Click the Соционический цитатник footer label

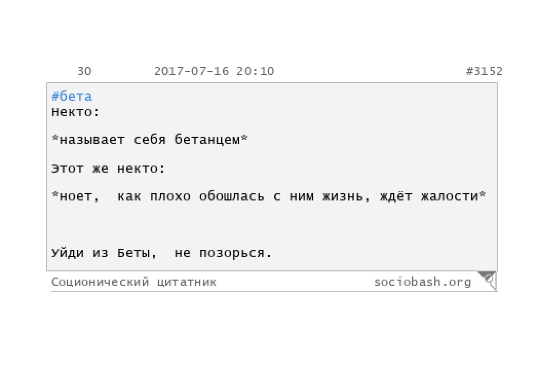tap(134, 282)
